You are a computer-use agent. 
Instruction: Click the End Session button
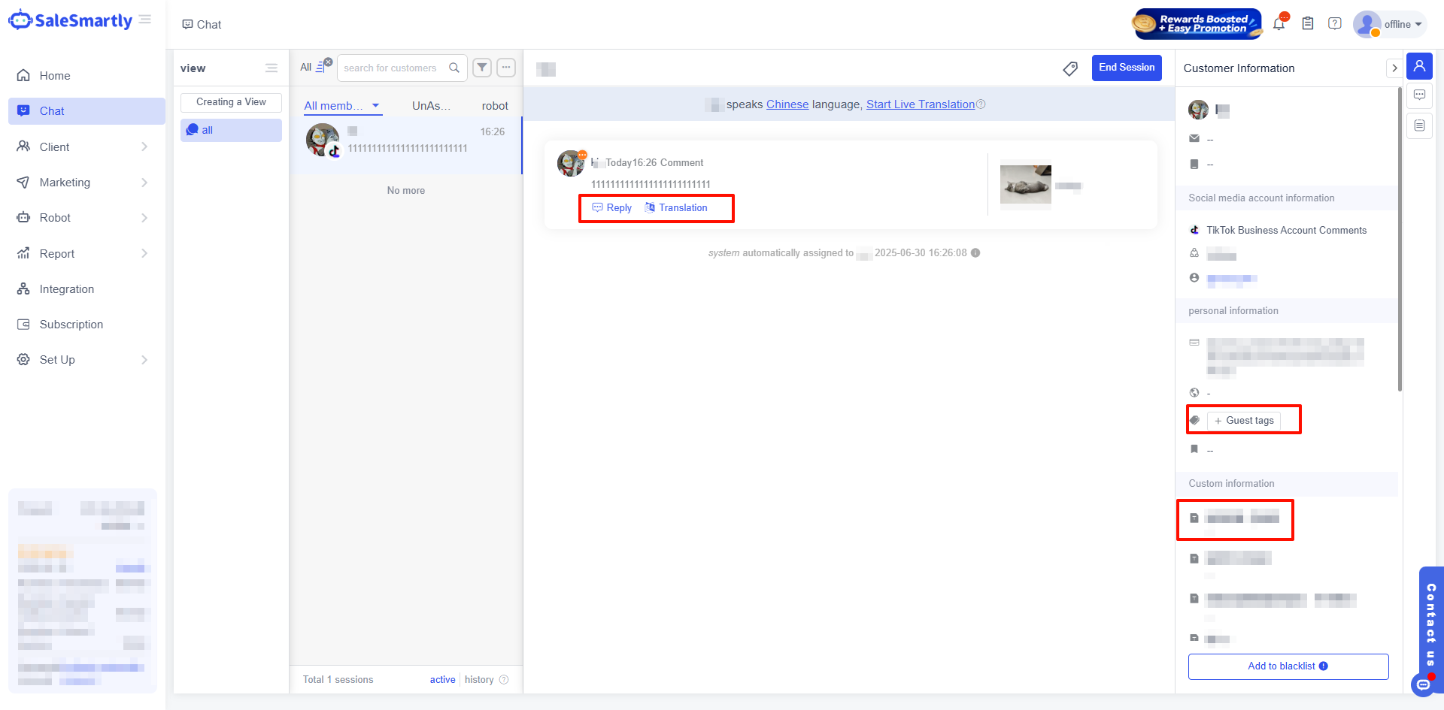(1126, 68)
